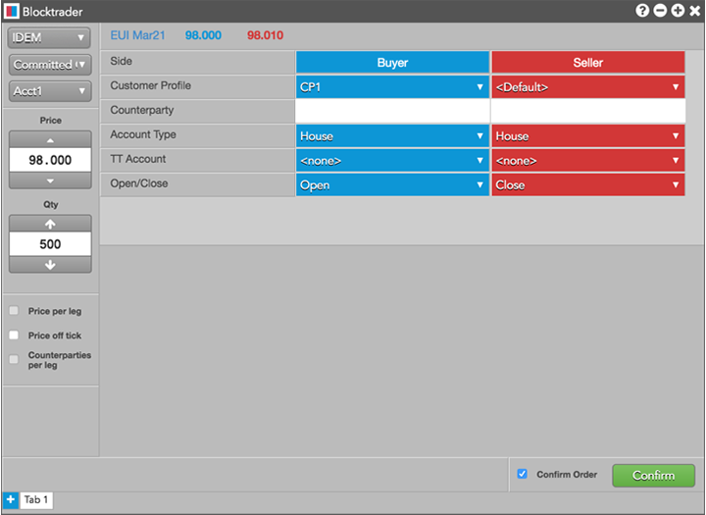
Task: Click the help question mark icon
Action: (x=642, y=11)
